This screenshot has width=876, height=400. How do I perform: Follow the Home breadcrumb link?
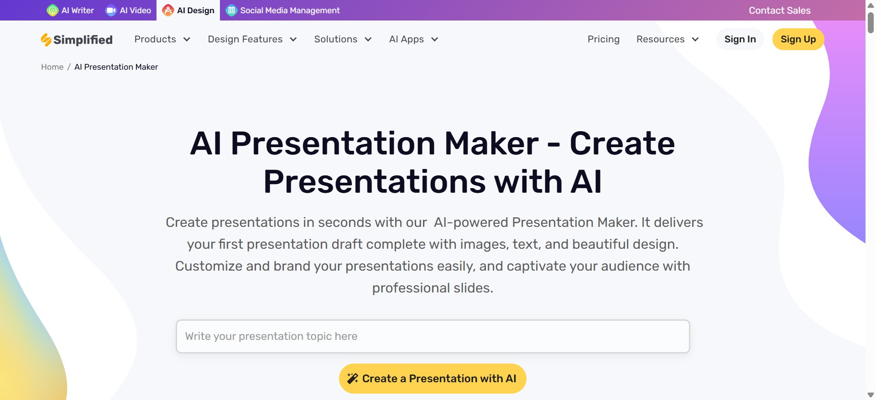pos(52,67)
